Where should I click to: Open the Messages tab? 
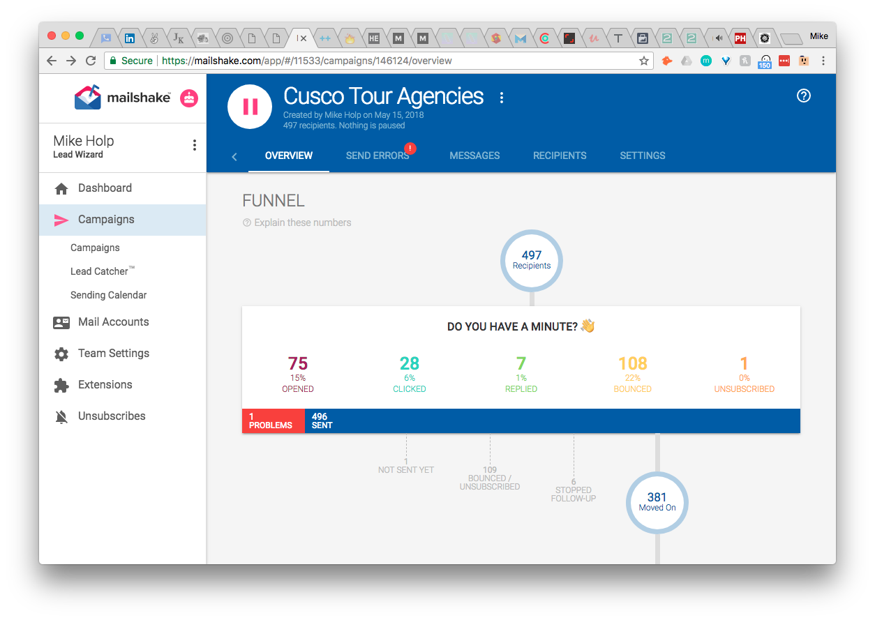[474, 156]
